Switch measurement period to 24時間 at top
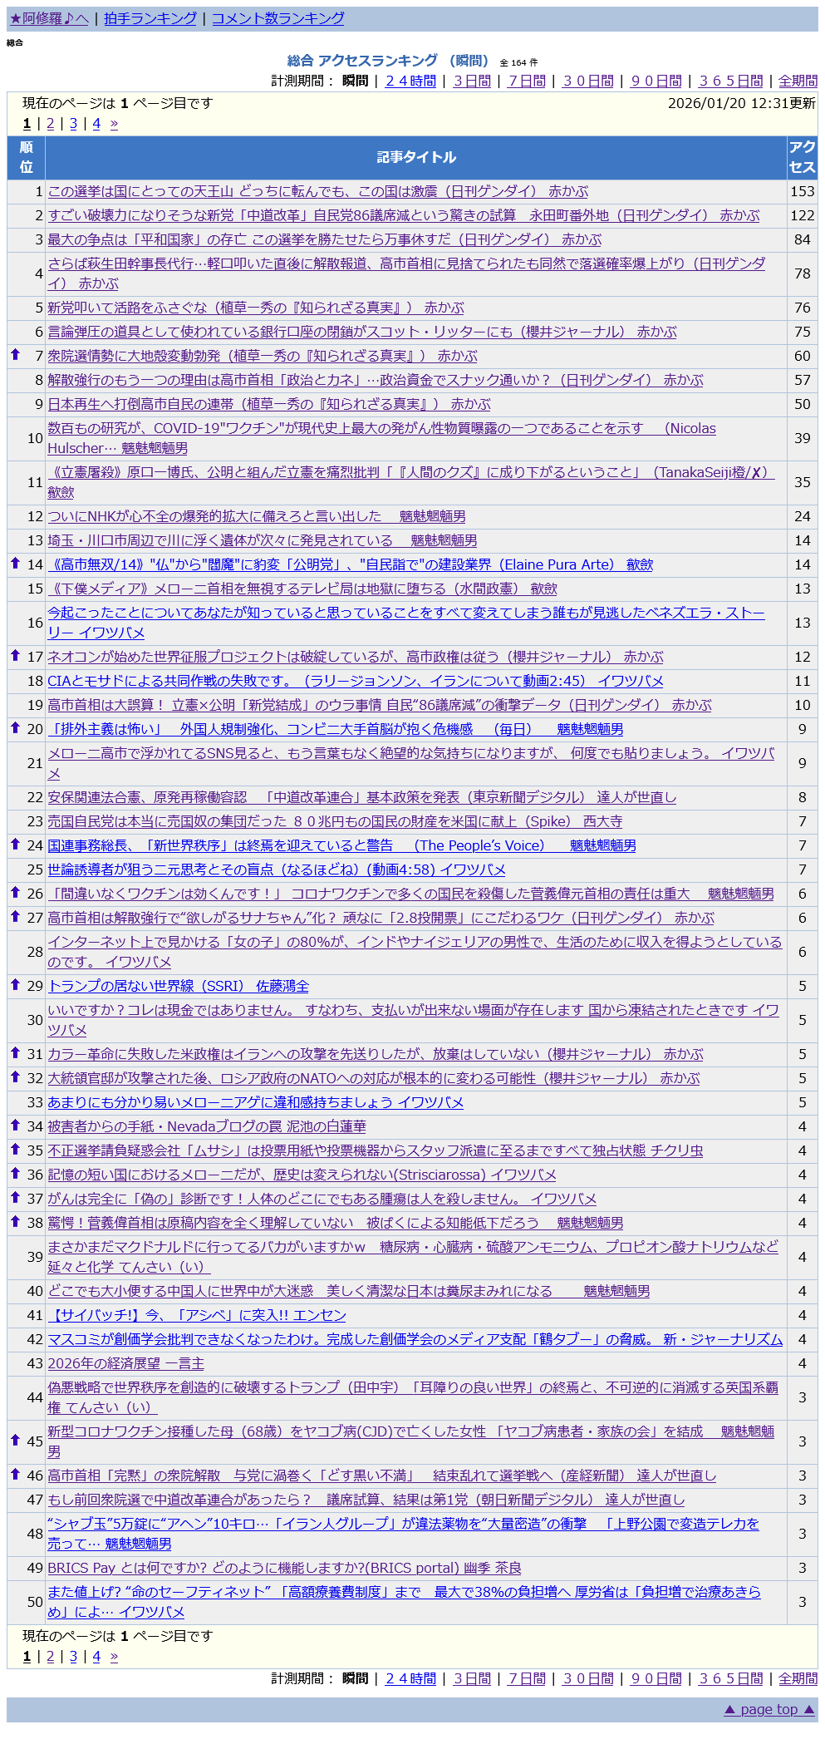The width and height of the screenshot is (825, 1749). click(410, 81)
